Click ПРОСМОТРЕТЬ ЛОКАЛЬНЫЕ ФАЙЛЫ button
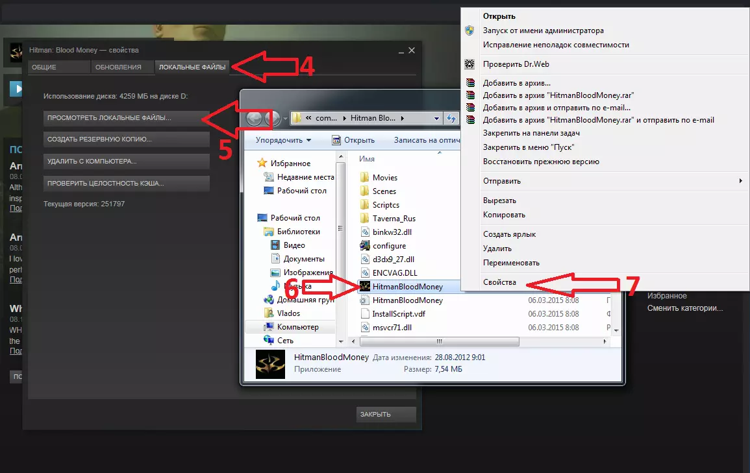Screen dimensions: 750x473 [x=126, y=118]
